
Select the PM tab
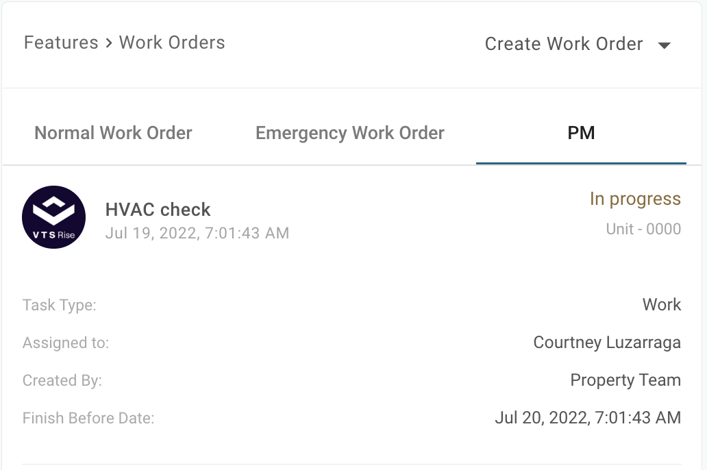click(x=581, y=133)
